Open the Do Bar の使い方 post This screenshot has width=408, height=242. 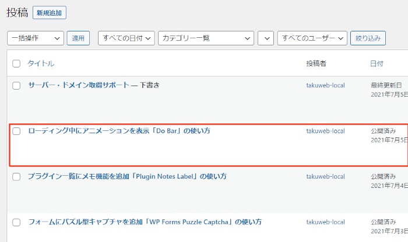pyautogui.click(x=119, y=131)
